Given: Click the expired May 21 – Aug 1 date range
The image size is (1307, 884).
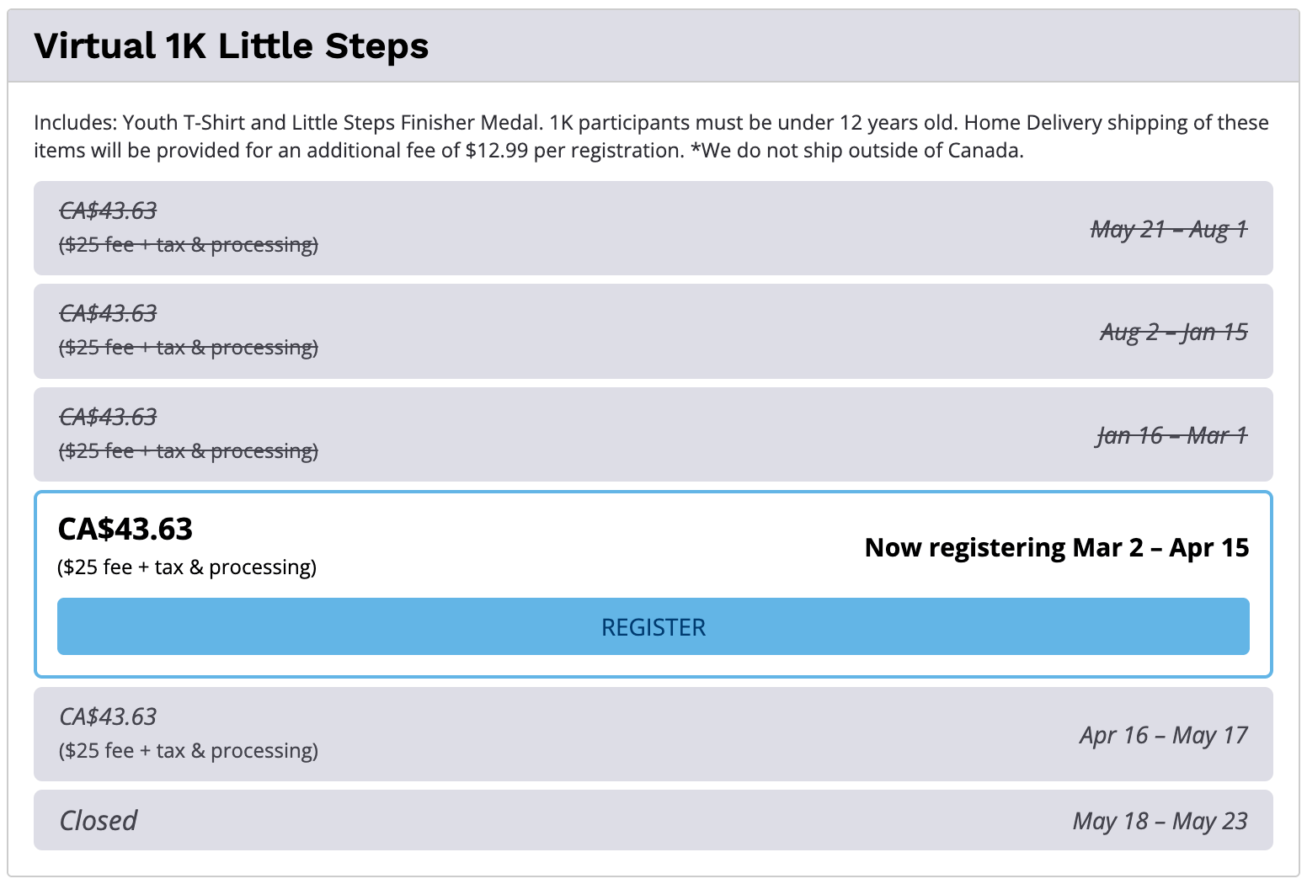Looking at the screenshot, I should (x=1168, y=229).
